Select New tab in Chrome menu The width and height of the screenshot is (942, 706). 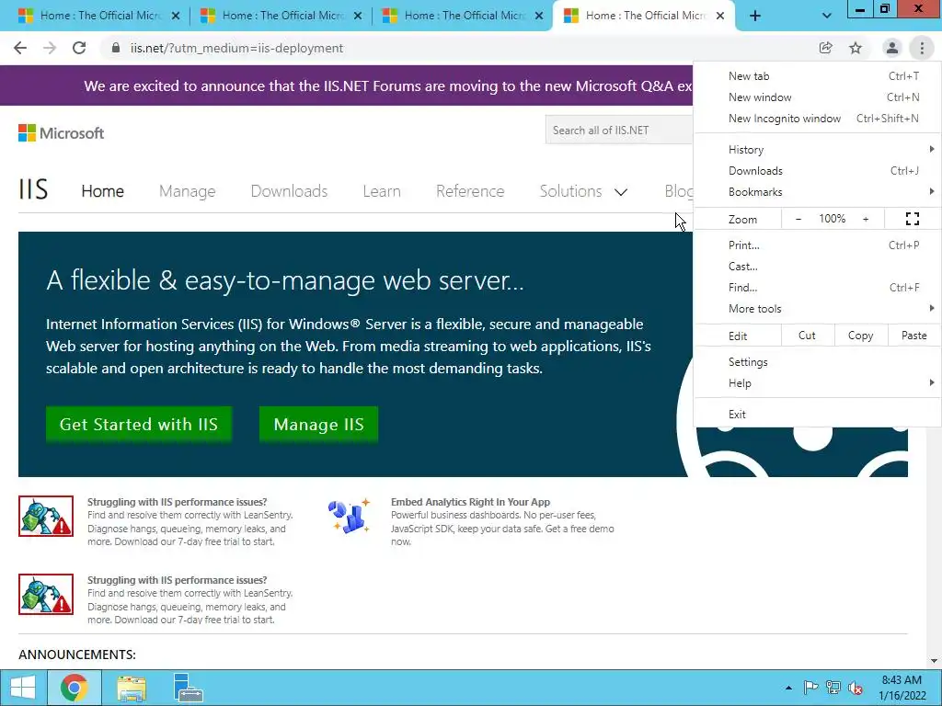pos(817,76)
